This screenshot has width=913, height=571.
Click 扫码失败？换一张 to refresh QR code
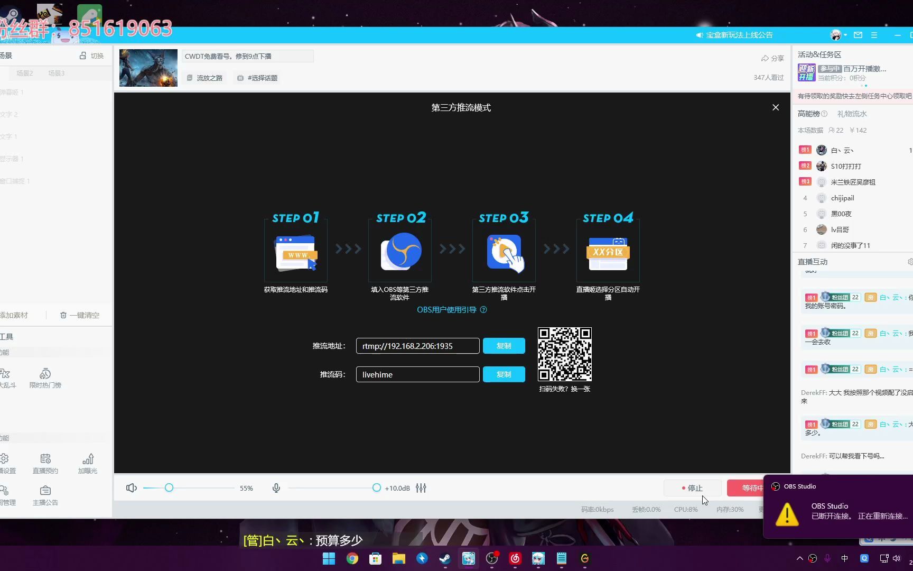(564, 389)
